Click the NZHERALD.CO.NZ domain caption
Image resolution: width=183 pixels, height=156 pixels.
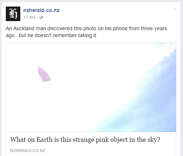(28, 151)
